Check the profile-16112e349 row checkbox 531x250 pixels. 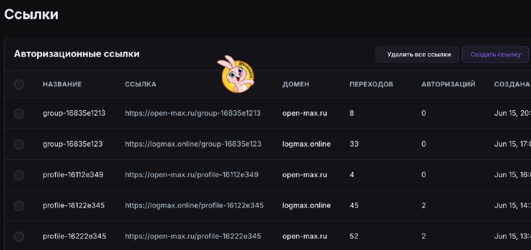[x=19, y=175]
